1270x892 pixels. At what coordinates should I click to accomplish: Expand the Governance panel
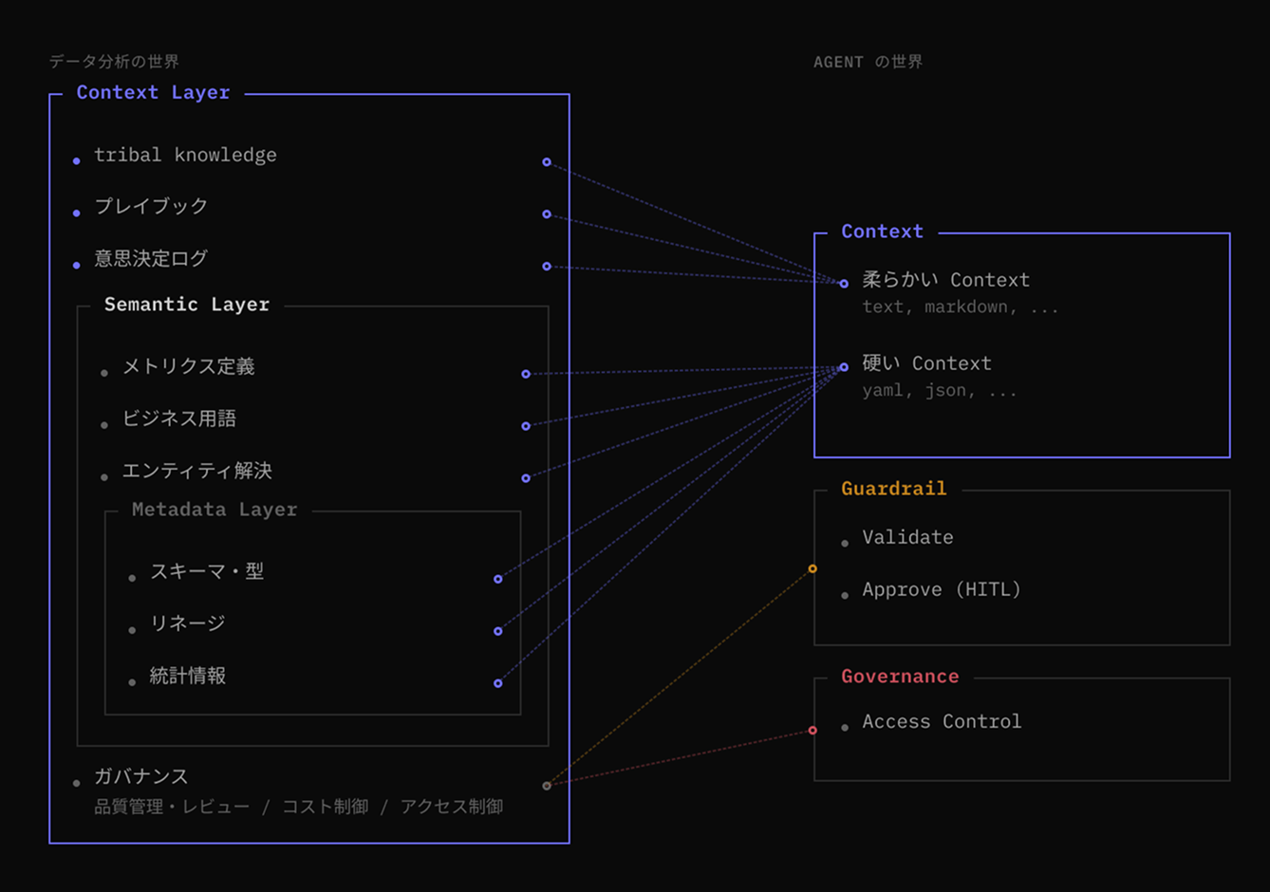(x=900, y=676)
